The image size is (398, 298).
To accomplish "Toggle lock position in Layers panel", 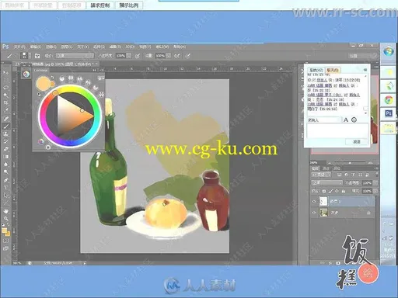I will point(337,191).
